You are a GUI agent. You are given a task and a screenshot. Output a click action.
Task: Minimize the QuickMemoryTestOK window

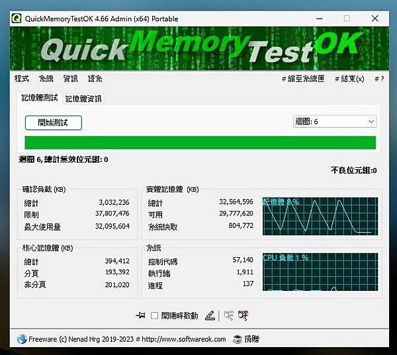[x=320, y=19]
